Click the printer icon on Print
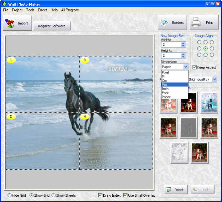The height and width of the screenshot is (202, 222). click(x=196, y=22)
